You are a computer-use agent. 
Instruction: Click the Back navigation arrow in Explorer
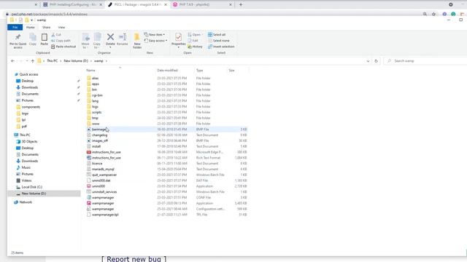[12, 61]
